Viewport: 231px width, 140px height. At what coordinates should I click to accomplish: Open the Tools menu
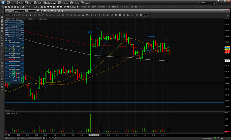pos(19,3)
